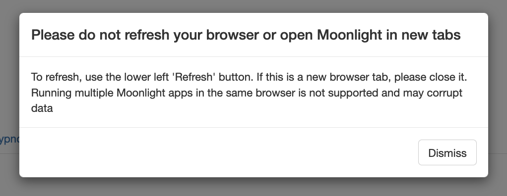Image resolution: width=507 pixels, height=196 pixels.
Task: Click the dialog title about refreshing your browser
Action: coord(246,35)
